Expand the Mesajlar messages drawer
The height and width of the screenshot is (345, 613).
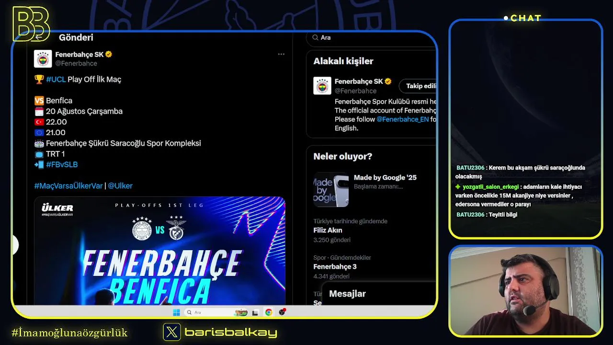click(x=379, y=294)
